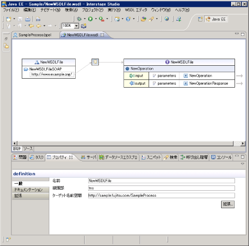Open the タスク view tab

[37, 157]
